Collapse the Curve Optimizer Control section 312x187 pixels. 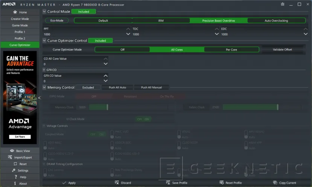(x=44, y=40)
